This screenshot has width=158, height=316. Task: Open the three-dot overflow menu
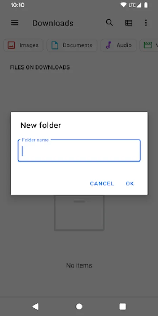146,23
